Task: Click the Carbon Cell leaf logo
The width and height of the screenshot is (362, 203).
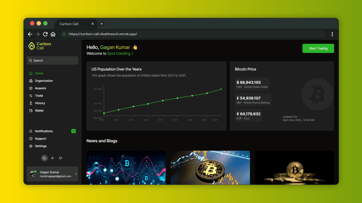Action: (31, 46)
